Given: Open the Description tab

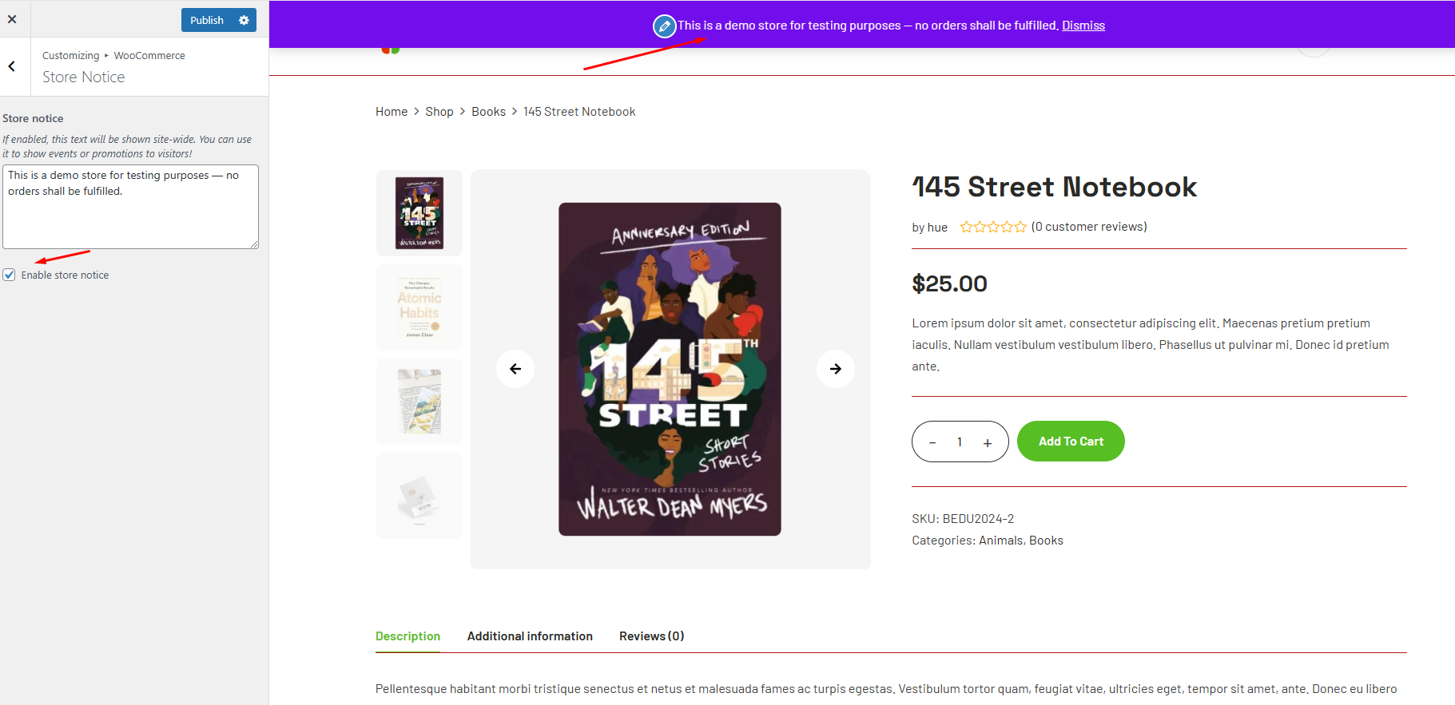Looking at the screenshot, I should (407, 636).
